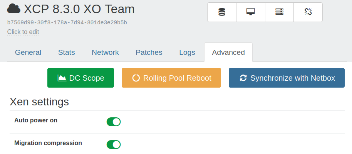352x154 pixels.
Task: Click the Migration compression label
Action: click(48, 143)
